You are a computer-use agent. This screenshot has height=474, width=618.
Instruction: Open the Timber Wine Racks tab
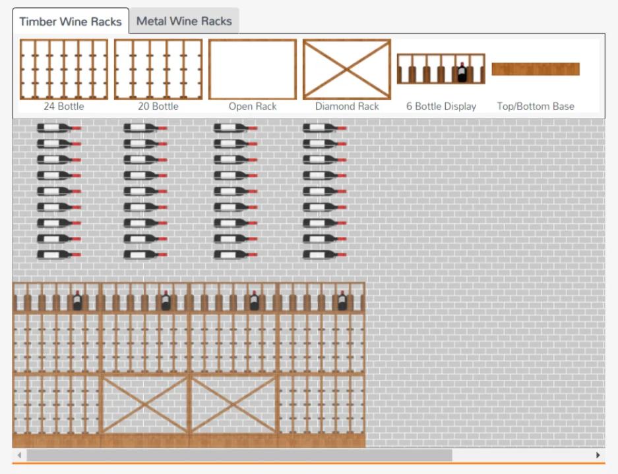71,21
